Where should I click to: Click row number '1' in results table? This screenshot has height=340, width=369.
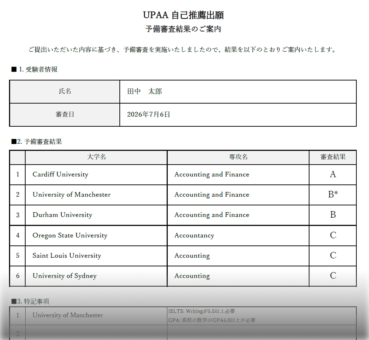(x=18, y=174)
